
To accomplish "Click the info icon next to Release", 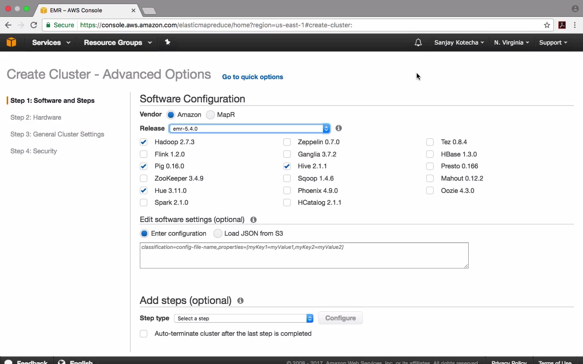I will coord(338,128).
